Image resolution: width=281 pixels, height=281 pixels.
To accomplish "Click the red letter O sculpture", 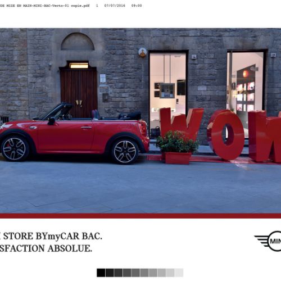I will pyautogui.click(x=226, y=134).
